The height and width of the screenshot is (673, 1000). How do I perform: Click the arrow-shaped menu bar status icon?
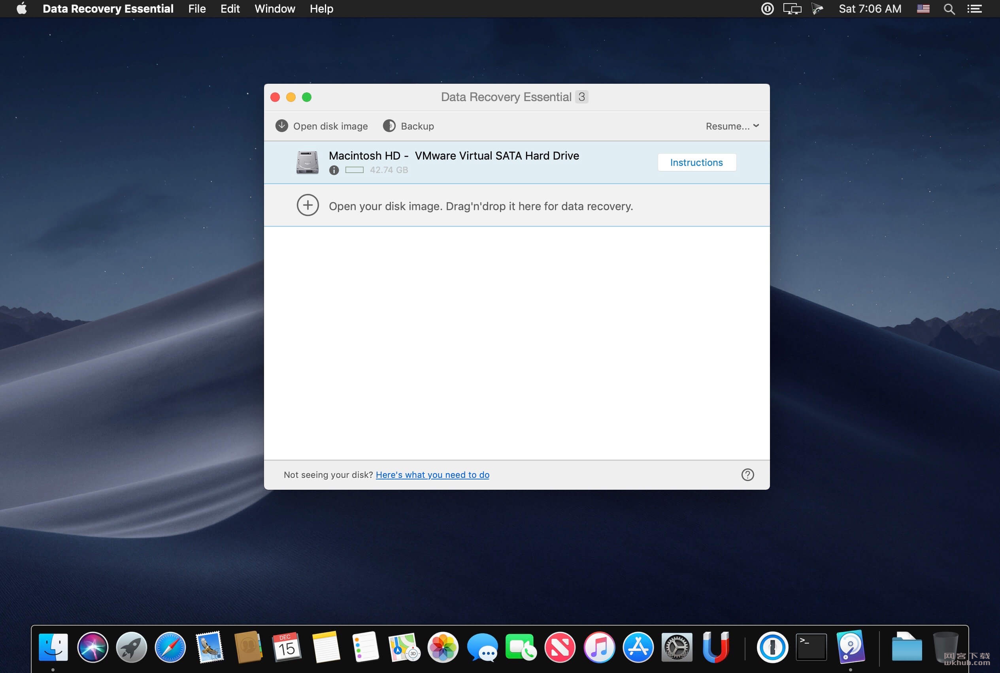click(817, 9)
